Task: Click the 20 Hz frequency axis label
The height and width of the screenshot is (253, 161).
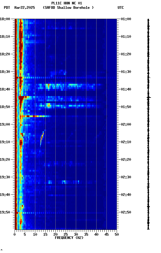Action: pos(56,235)
